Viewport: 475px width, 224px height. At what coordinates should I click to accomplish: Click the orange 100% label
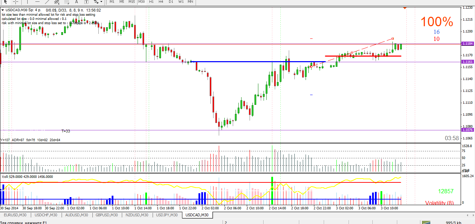pos(437,22)
